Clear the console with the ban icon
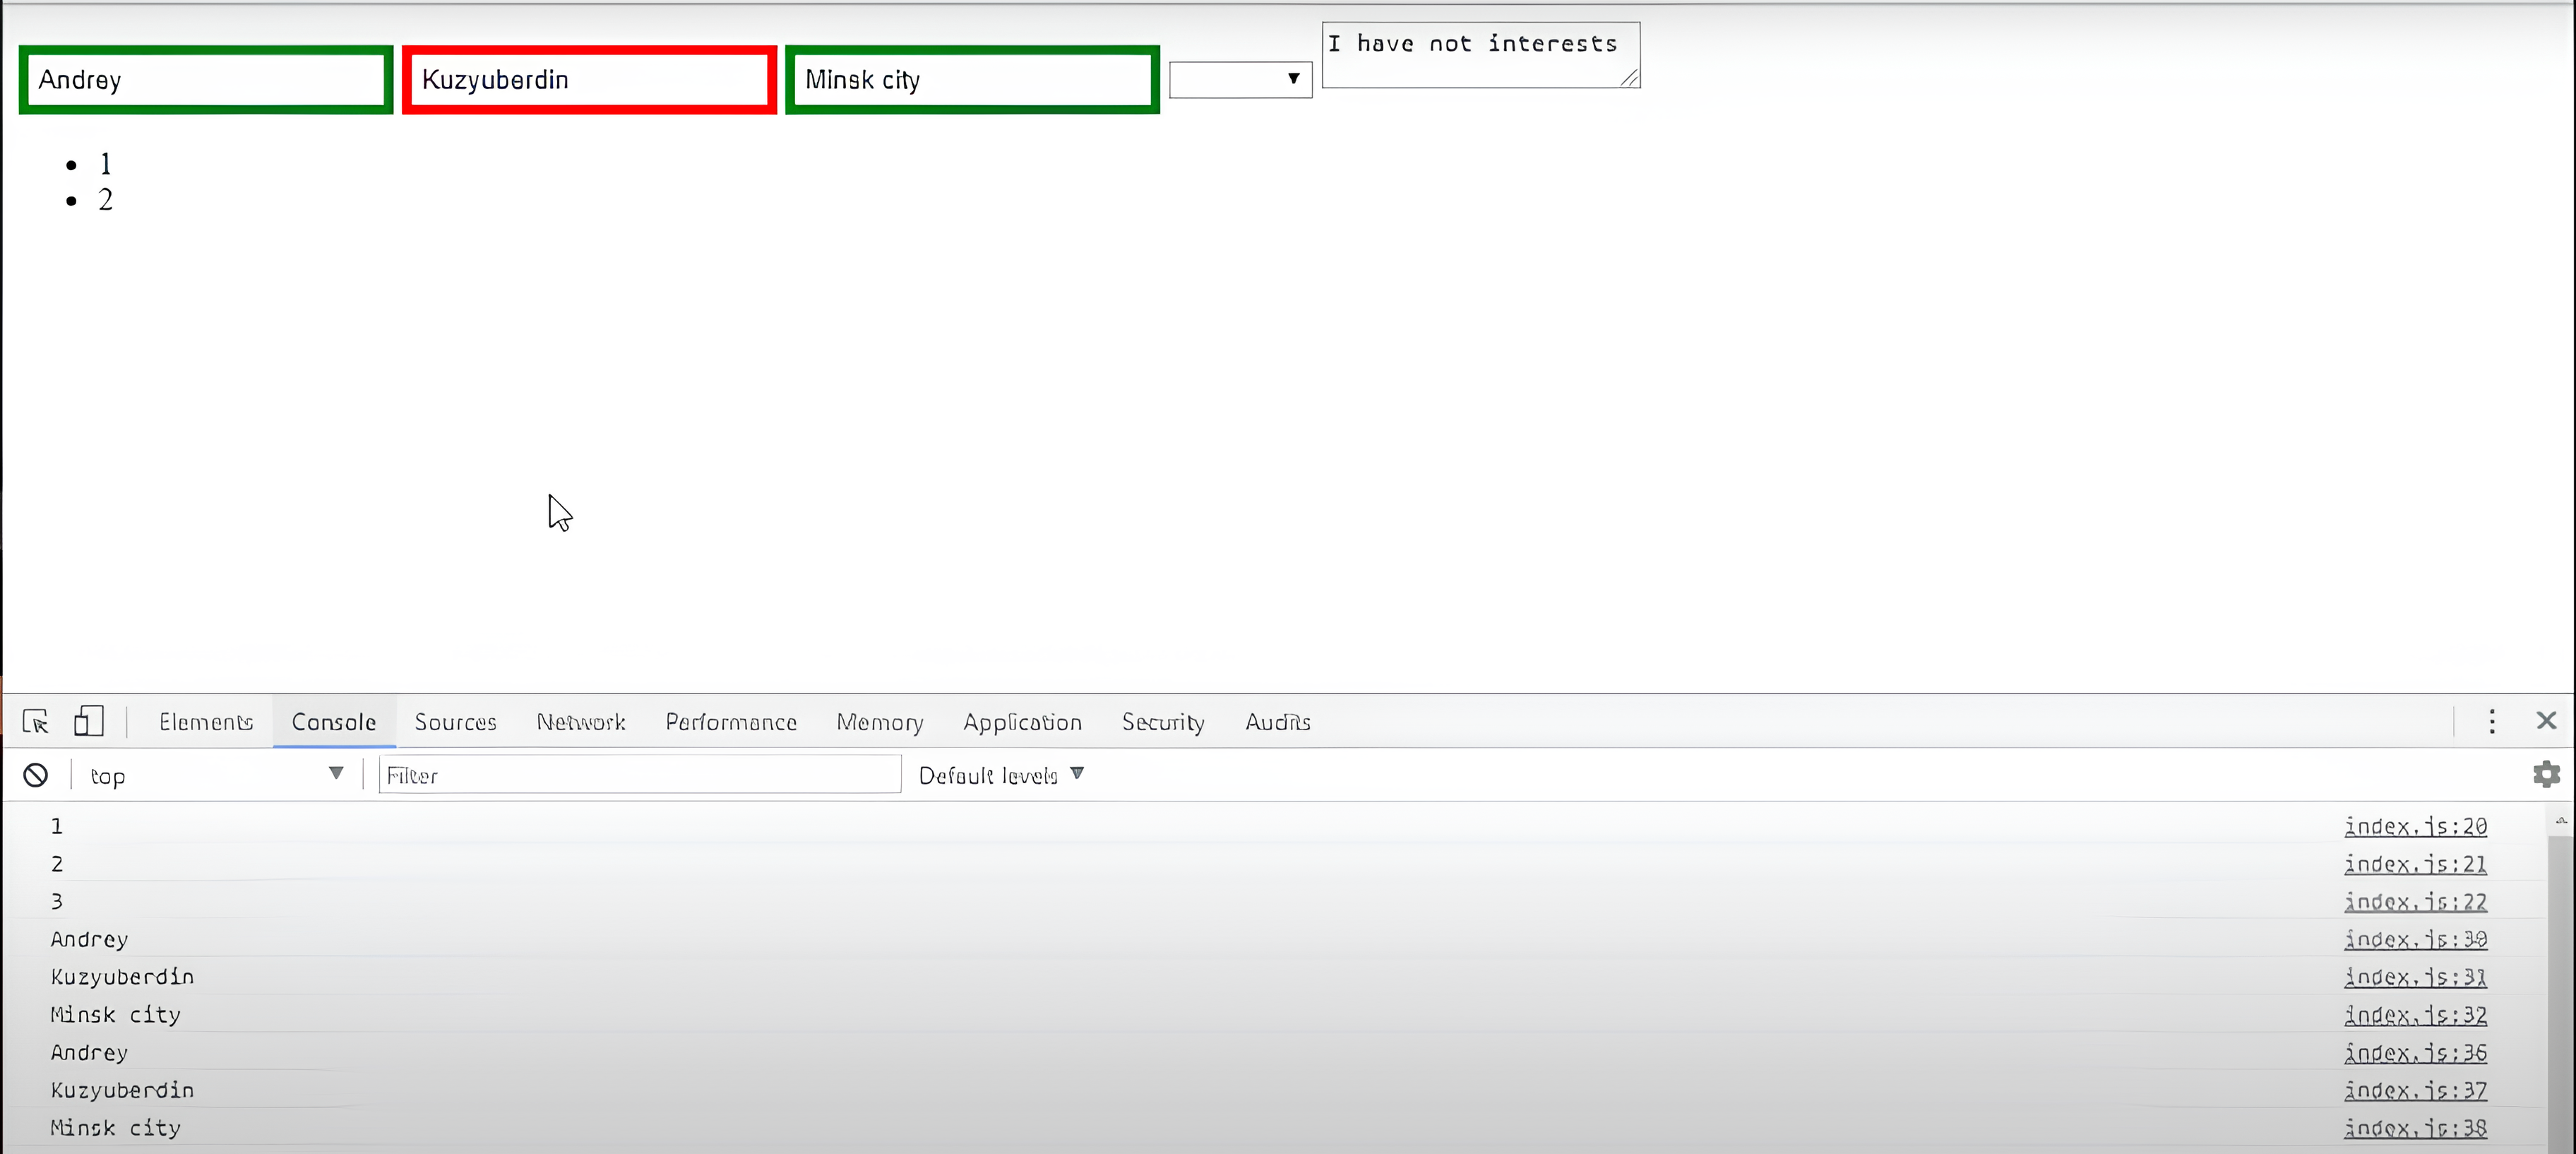 (x=36, y=775)
